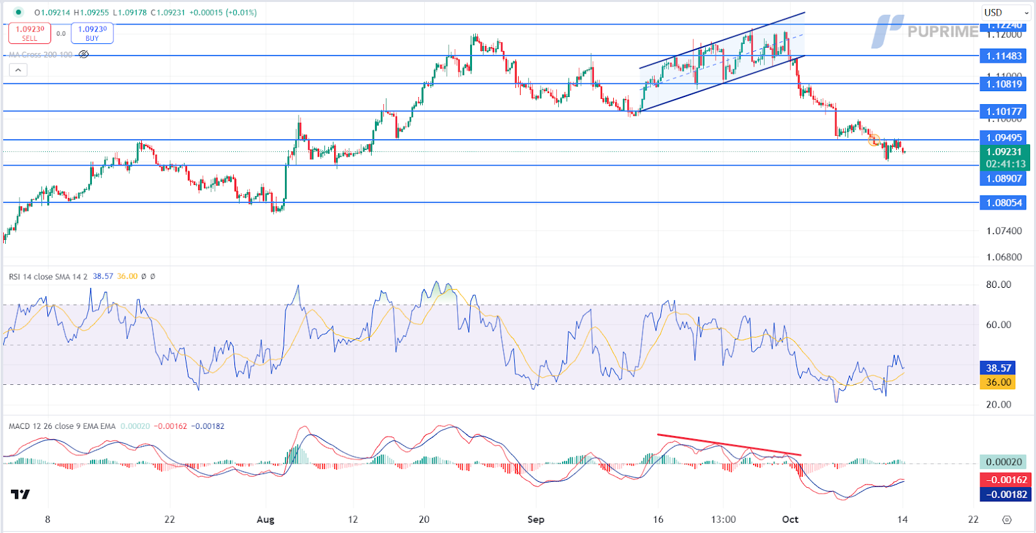Click the OHLC close value C1.09231
Image resolution: width=1036 pixels, height=533 pixels.
[x=168, y=12]
